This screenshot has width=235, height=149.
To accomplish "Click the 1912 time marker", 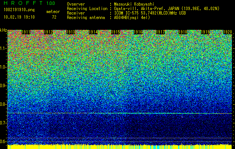I will [x=49, y=32].
